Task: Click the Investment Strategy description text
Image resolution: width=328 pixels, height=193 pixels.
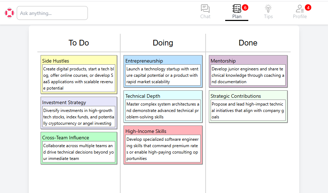Action: tap(79, 117)
